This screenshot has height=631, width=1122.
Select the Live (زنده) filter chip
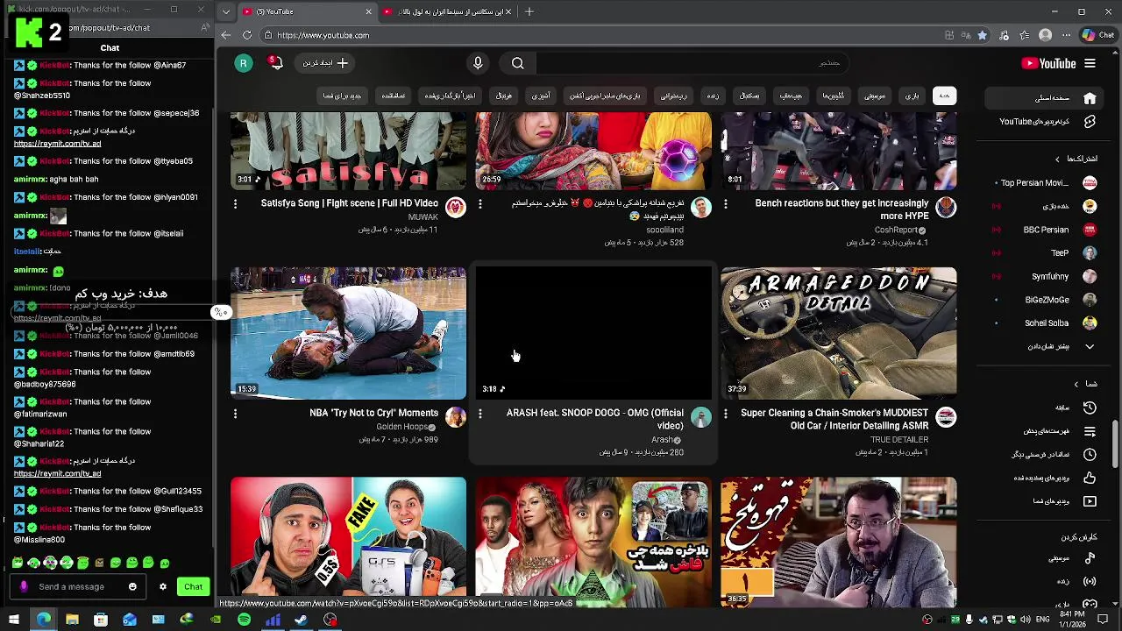tap(713, 96)
